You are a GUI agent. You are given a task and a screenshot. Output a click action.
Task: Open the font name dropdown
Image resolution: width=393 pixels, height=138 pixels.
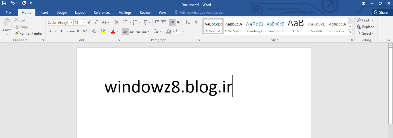[72, 23]
